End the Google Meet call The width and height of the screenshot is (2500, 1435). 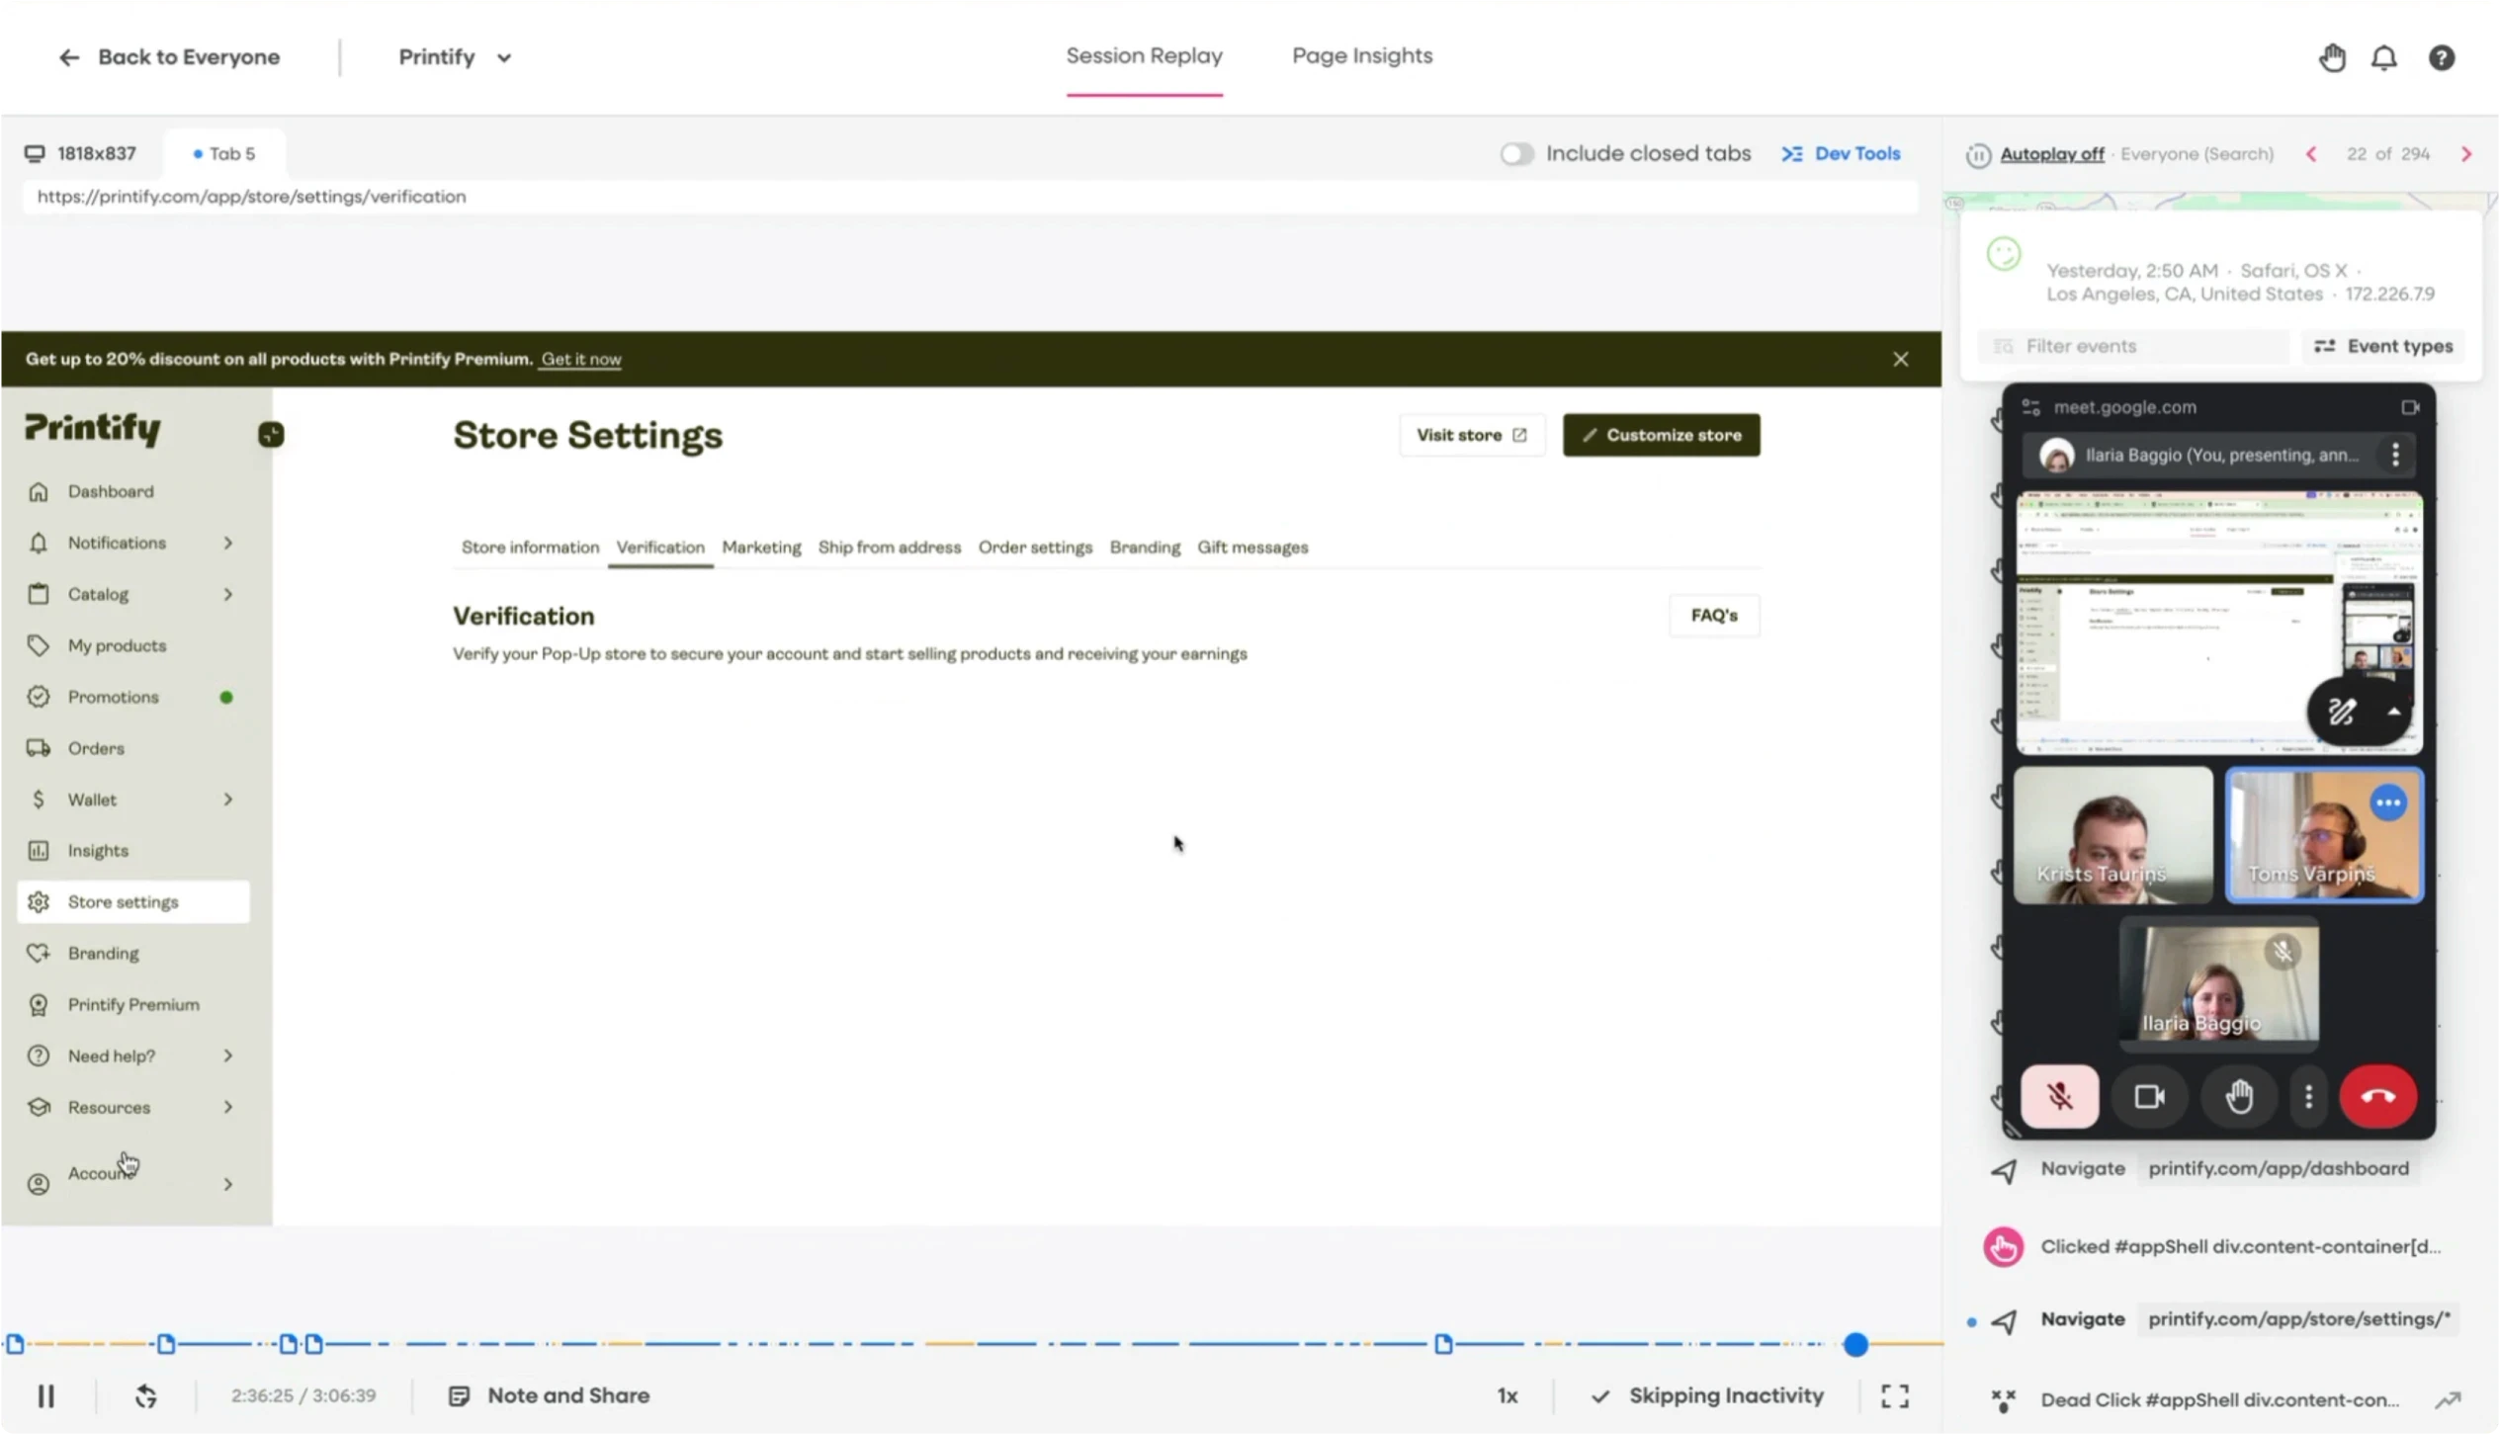tap(2377, 1097)
